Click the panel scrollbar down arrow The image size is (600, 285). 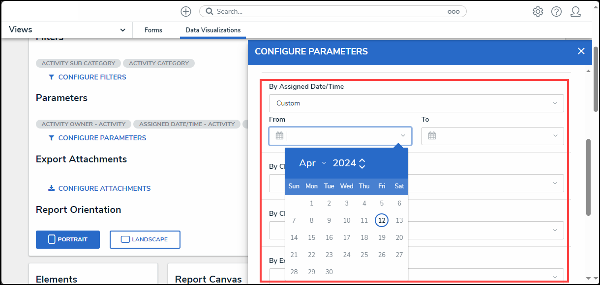tap(589, 278)
